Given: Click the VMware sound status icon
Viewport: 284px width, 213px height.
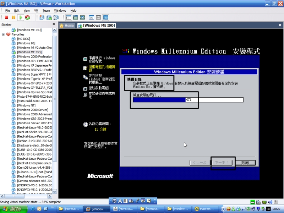Looking at the screenshot, I should tap(270, 202).
